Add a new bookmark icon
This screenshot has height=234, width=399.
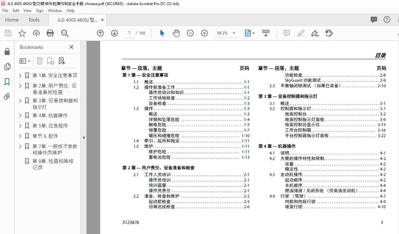(50, 61)
